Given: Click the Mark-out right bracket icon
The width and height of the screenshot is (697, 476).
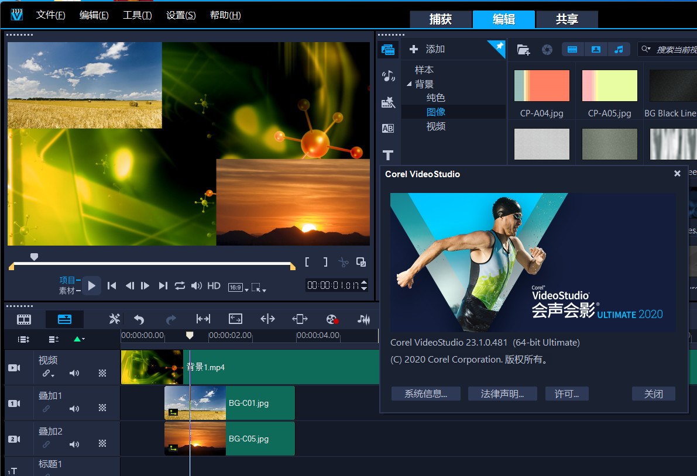Looking at the screenshot, I should (x=325, y=262).
